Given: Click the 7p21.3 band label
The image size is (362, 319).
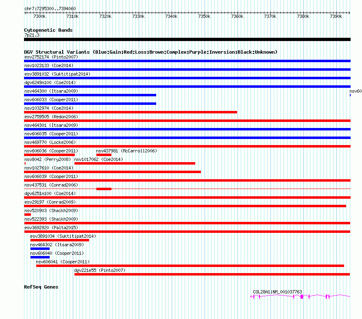Looking at the screenshot, I should 32,35.
